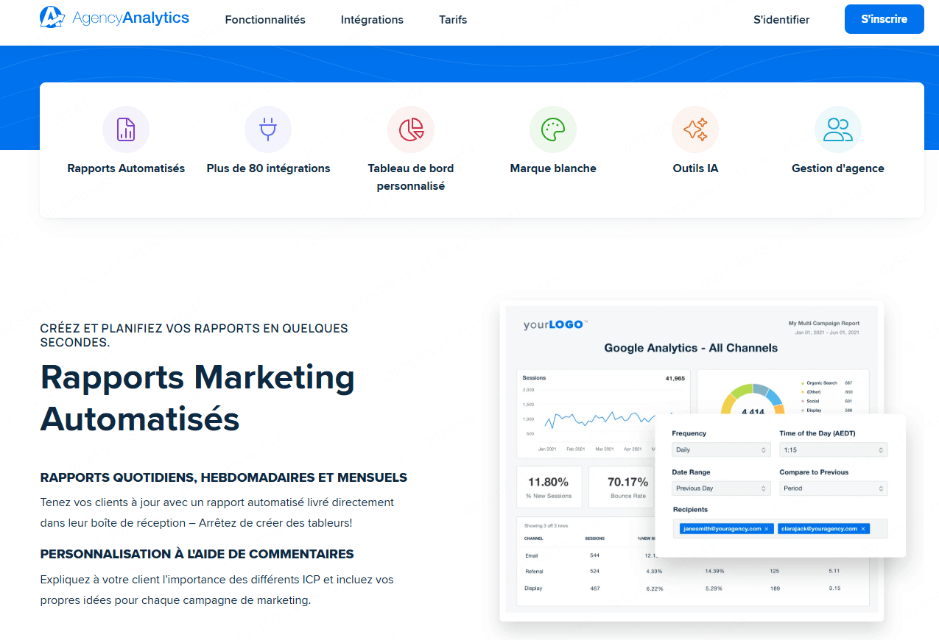
Task: Select the palette icon for Marque blanche
Action: click(553, 129)
